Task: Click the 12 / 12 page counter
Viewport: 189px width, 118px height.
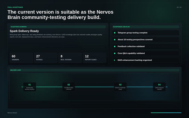Action: click(x=179, y=7)
